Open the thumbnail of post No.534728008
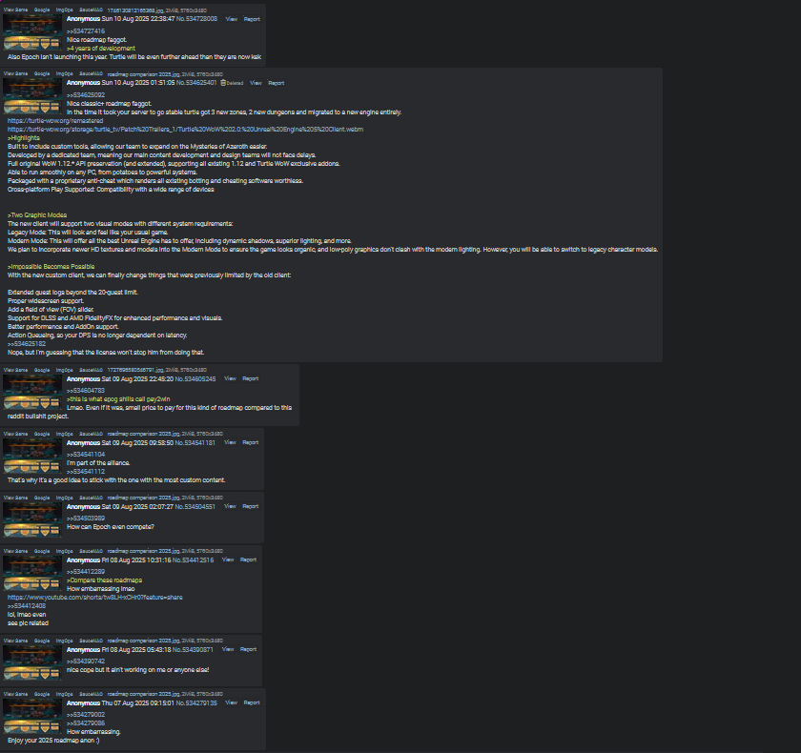This screenshot has width=801, height=753. click(x=32, y=31)
